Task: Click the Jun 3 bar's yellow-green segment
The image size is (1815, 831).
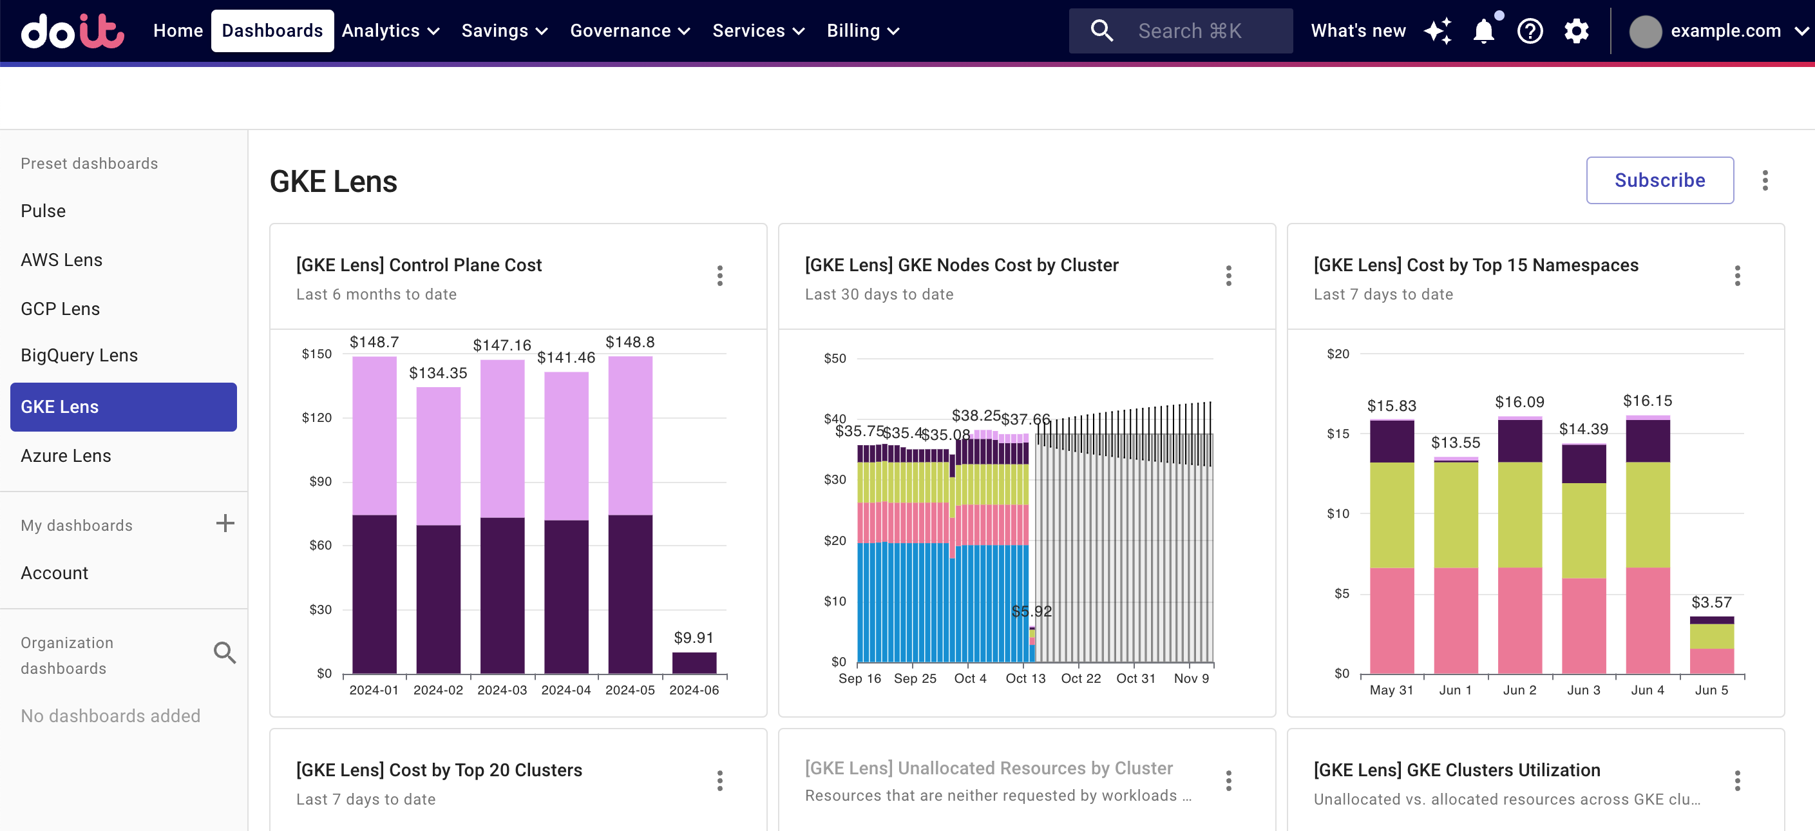Action: 1583,531
